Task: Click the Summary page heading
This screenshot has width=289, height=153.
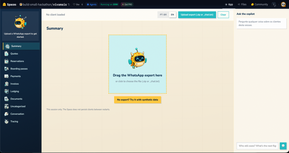Action: click(x=55, y=28)
